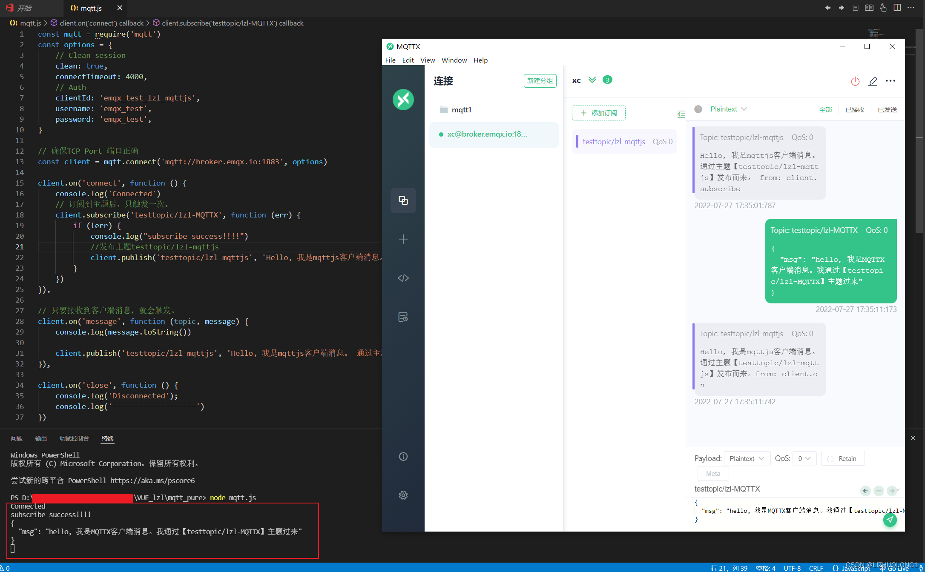Click the edit connection pencil icon

pos(873,81)
